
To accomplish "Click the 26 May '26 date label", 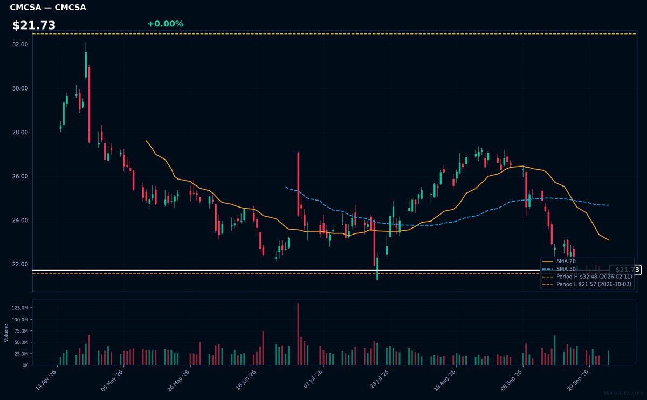I will tap(179, 381).
